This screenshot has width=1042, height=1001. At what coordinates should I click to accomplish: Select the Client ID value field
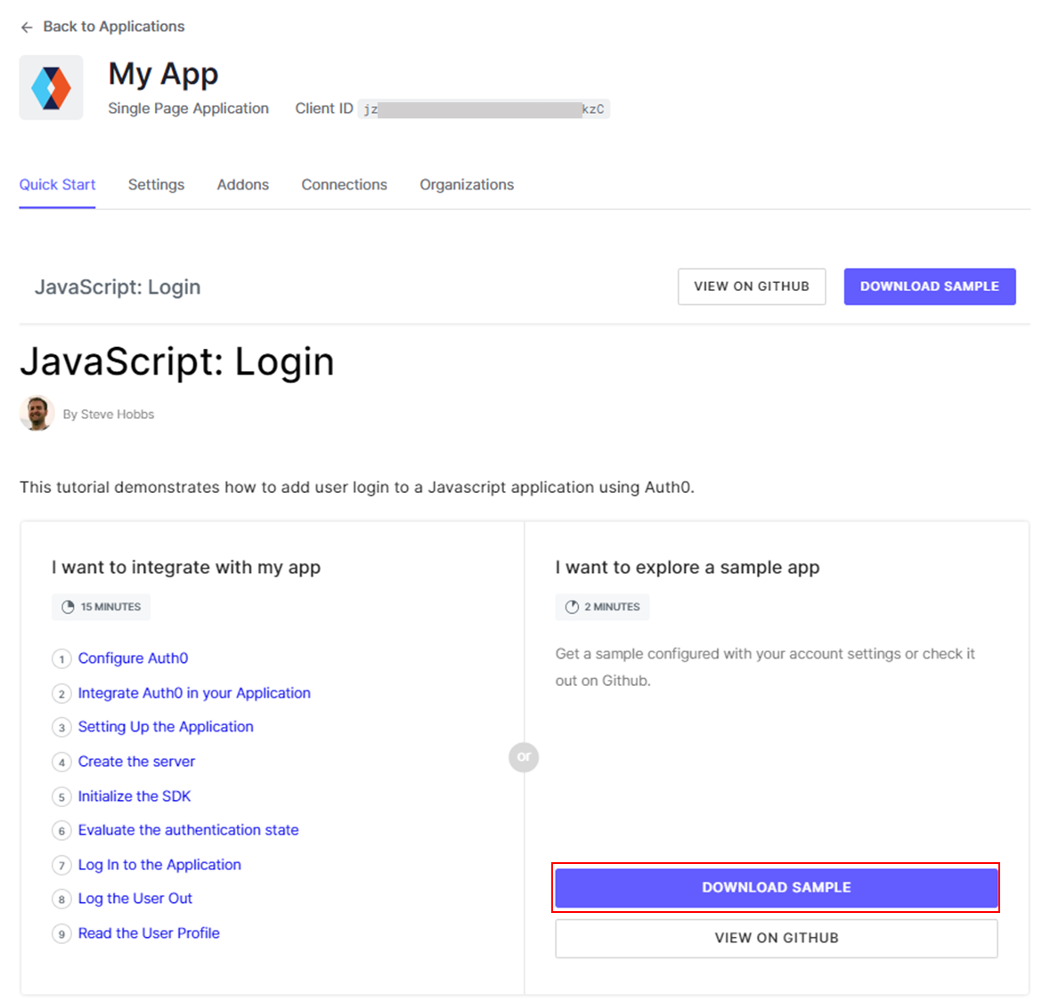pyautogui.click(x=484, y=109)
